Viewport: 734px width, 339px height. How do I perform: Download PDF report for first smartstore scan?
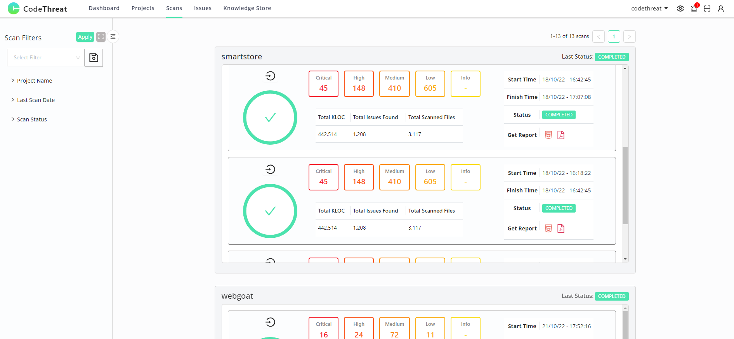pos(561,135)
